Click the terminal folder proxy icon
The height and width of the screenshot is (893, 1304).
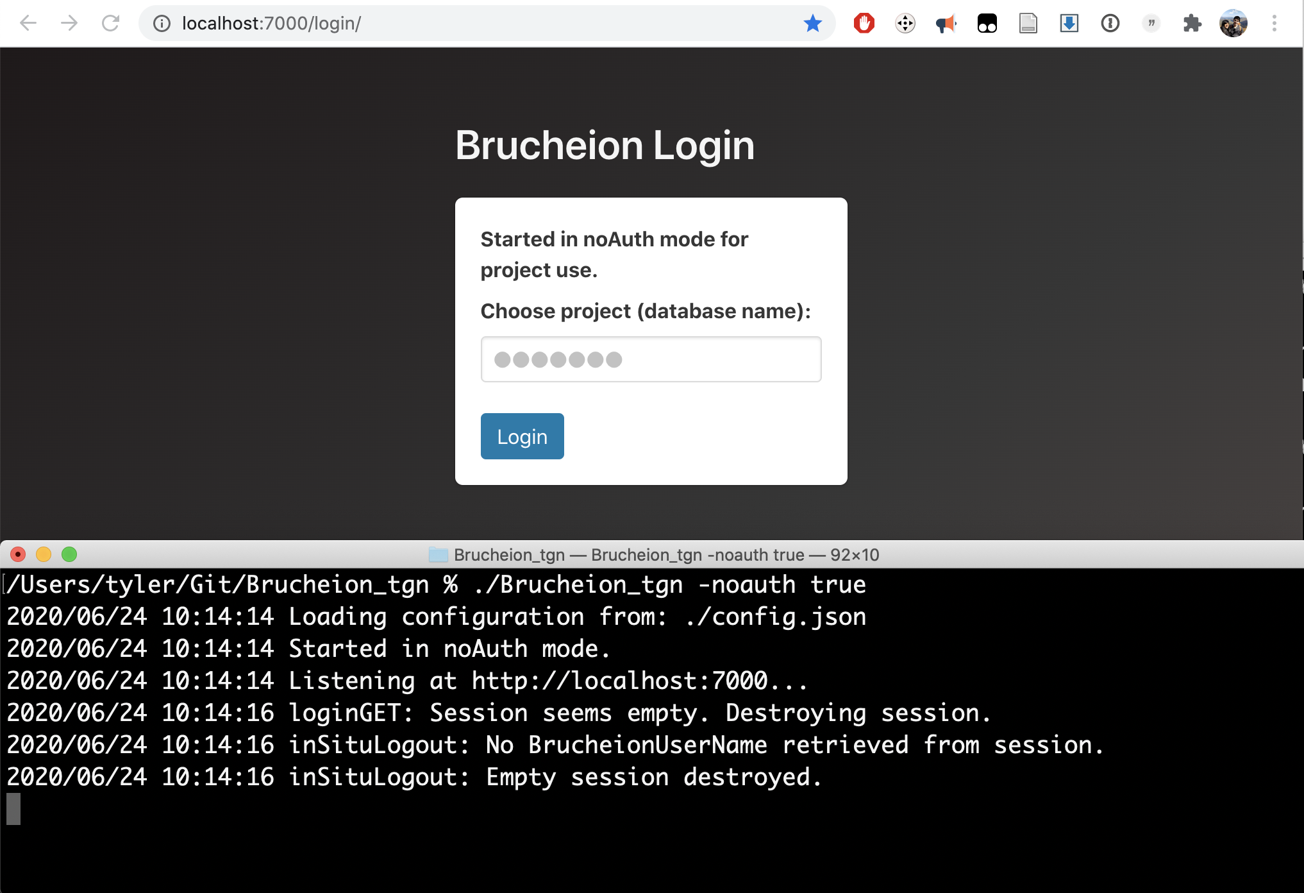pyautogui.click(x=439, y=555)
